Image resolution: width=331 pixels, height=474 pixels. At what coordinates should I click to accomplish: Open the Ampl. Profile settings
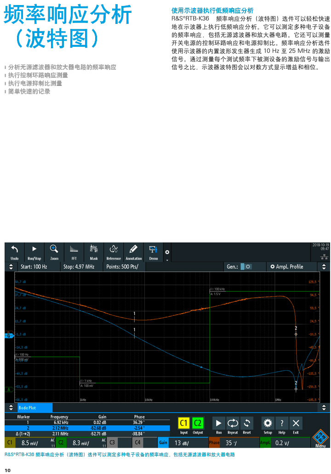pyautogui.click(x=286, y=266)
